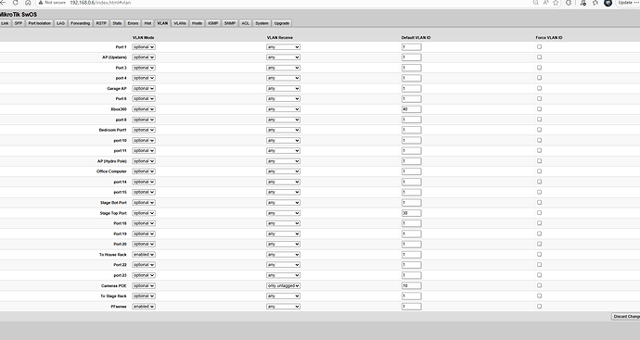
Task: Edit Default VLAN ID for Stage Top Port
Action: pos(411,213)
